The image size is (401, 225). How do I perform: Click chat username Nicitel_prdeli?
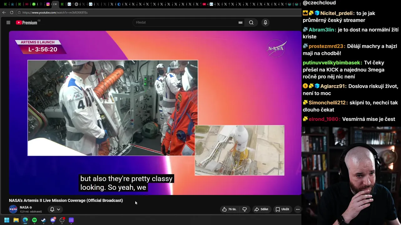337,13
